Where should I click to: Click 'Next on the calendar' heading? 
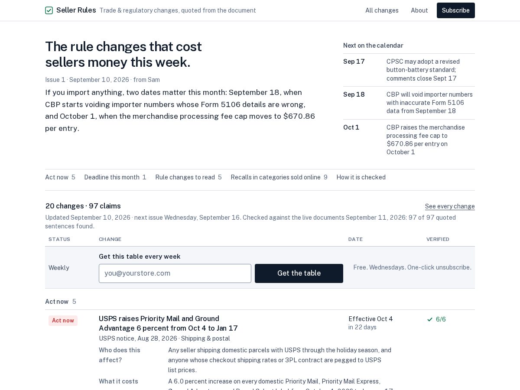tap(373, 45)
